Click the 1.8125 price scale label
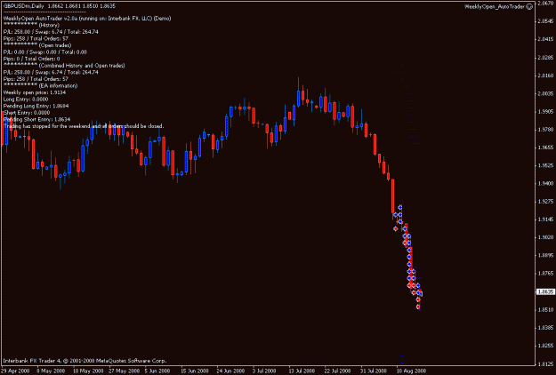 coord(545,363)
